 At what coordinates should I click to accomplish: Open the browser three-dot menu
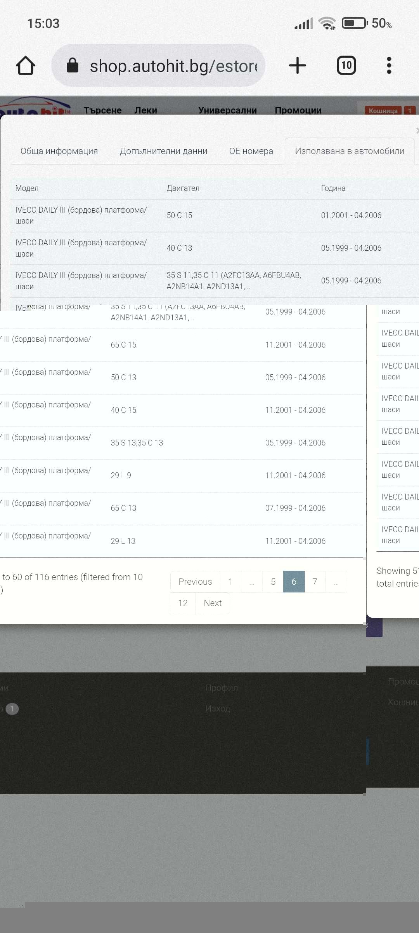(x=389, y=65)
